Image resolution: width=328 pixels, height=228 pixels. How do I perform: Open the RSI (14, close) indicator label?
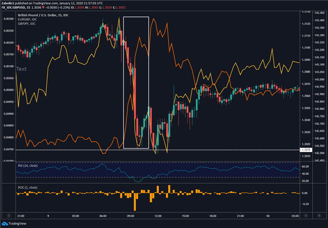click(x=28, y=165)
